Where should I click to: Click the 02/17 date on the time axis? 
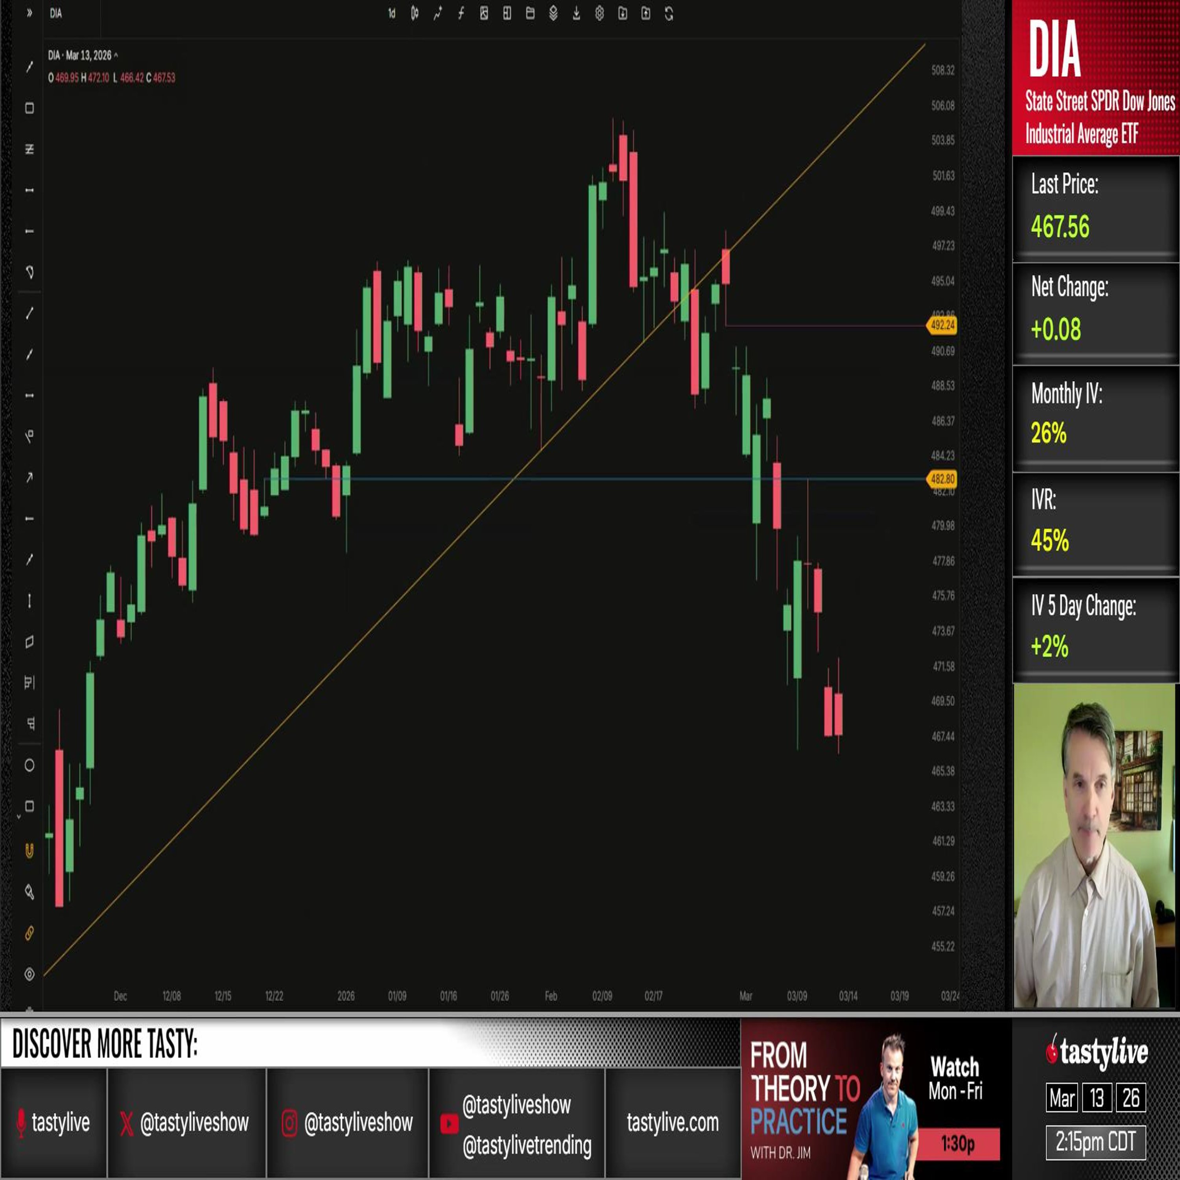tap(653, 996)
